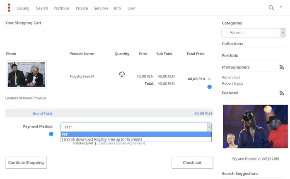Open the End User License Agreement link
Viewport: 290px width, 179px height.
[x=122, y=143]
